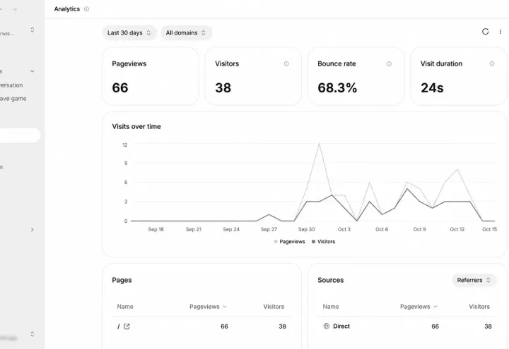
Task: Click the Bounce rate summary card
Action: coord(356,76)
